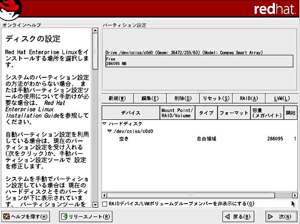Click the partition table horizontal scrollbar thumb
This screenshot has width=300, height=224.
click(191, 195)
